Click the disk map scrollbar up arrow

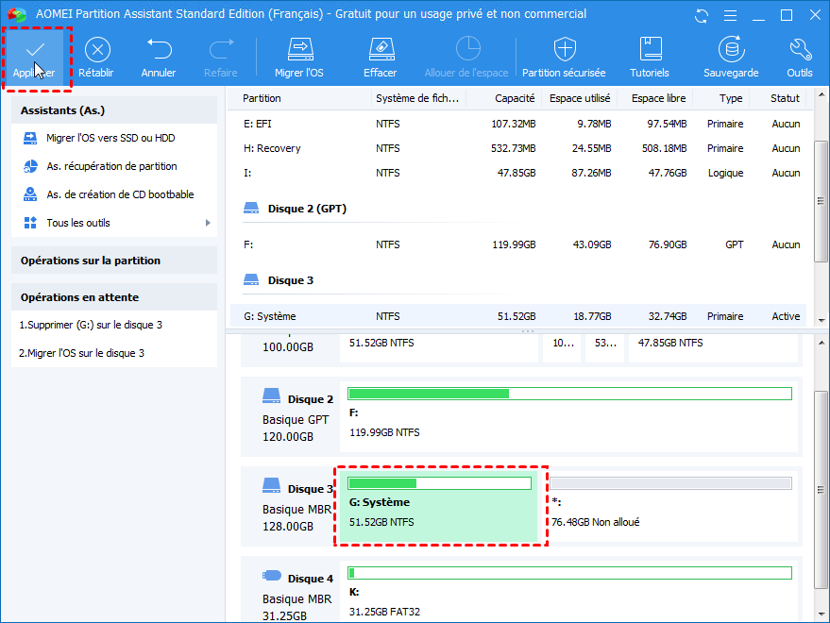click(822, 344)
